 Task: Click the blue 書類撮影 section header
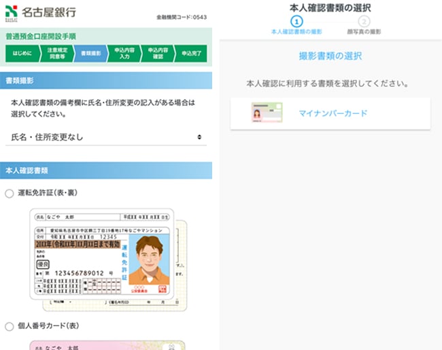pos(106,80)
